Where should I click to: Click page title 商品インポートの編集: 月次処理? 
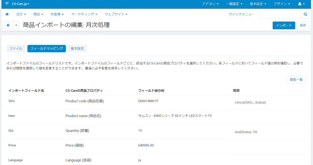pos(66,25)
